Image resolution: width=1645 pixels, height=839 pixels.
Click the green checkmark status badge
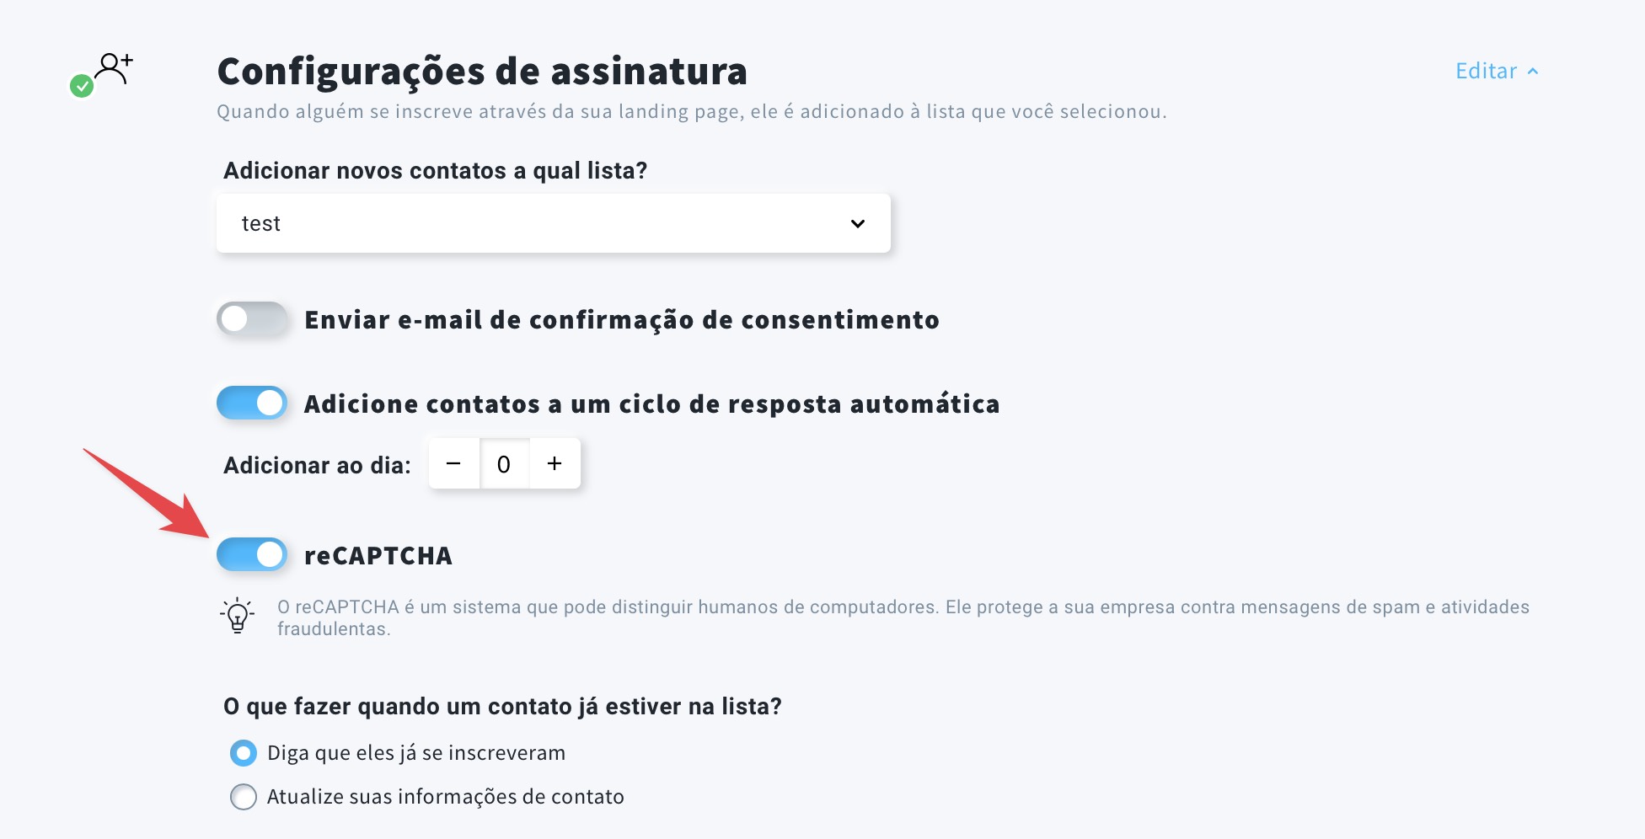click(x=82, y=86)
